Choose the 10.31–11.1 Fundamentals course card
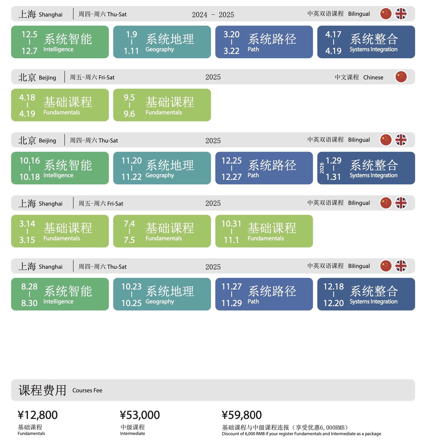Image resolution: width=425 pixels, height=446 pixels. pyautogui.click(x=264, y=231)
